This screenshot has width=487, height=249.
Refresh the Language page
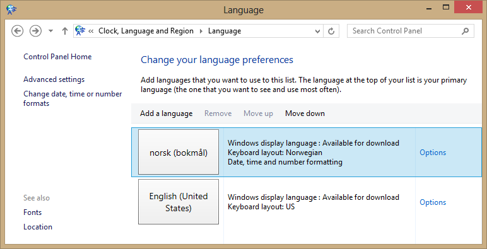point(331,31)
